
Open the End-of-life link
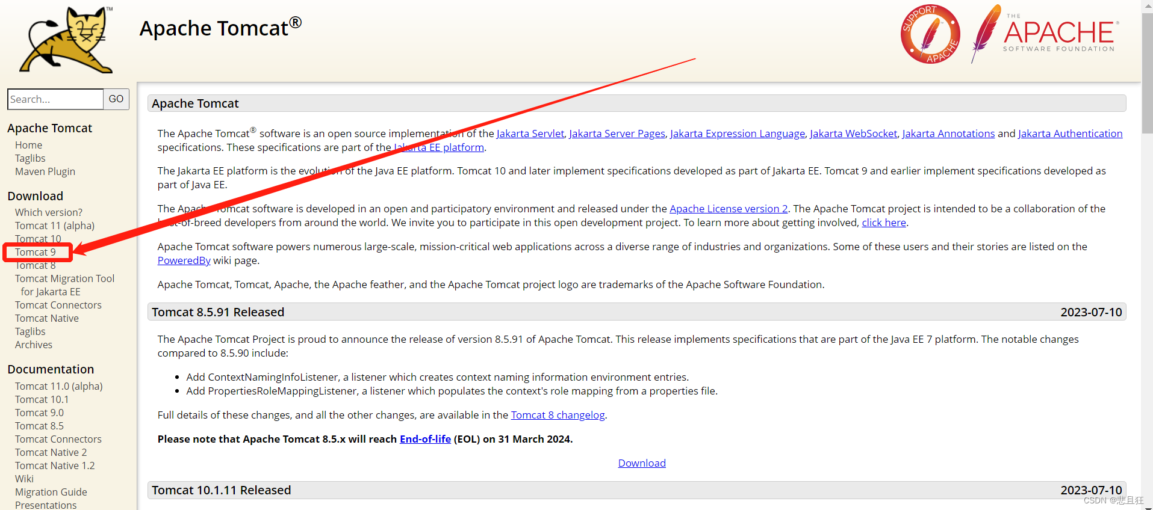(425, 439)
